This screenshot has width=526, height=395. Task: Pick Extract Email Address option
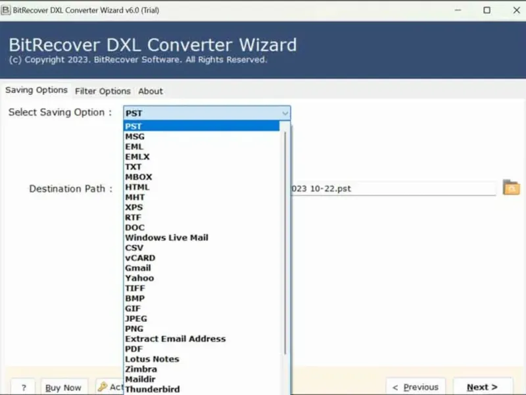point(202,339)
